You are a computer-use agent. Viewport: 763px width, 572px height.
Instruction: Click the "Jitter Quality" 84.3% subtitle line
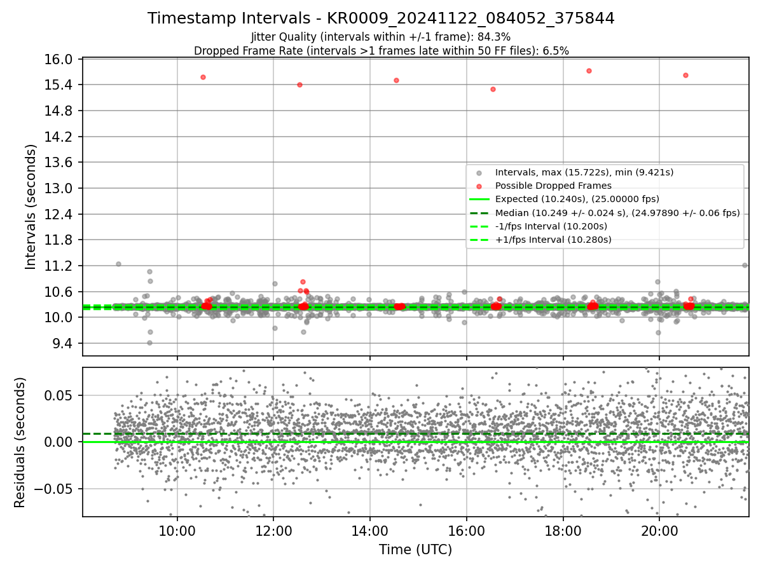[x=381, y=37]
